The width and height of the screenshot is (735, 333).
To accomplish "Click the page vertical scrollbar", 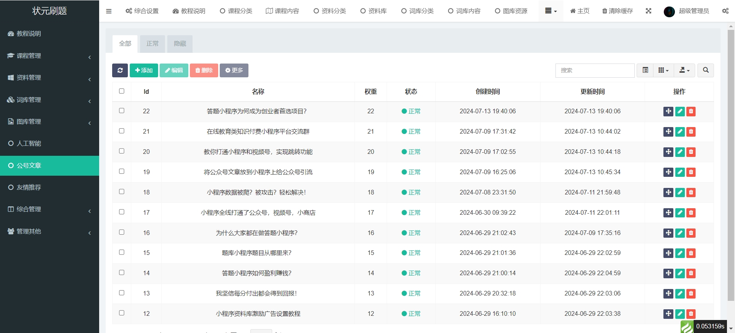I will (731, 165).
